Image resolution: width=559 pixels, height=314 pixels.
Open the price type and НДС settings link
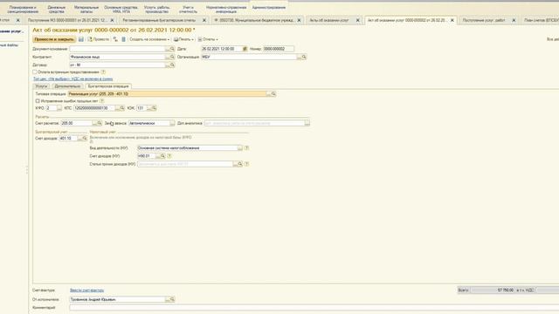click(73, 79)
